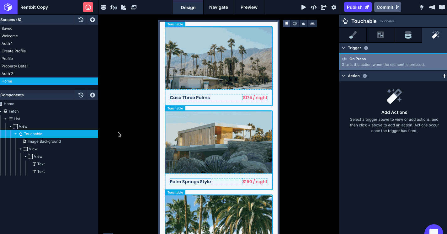Open the image assets icon
Screen dimensions: 447x234
point(134,7)
